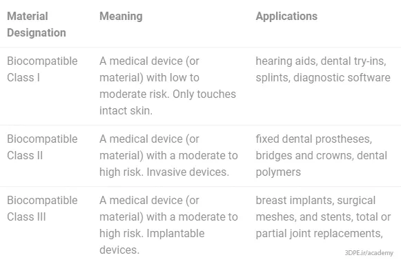Select the Biocompatible Class III cell
This screenshot has height=262, width=401.
[x=42, y=208]
